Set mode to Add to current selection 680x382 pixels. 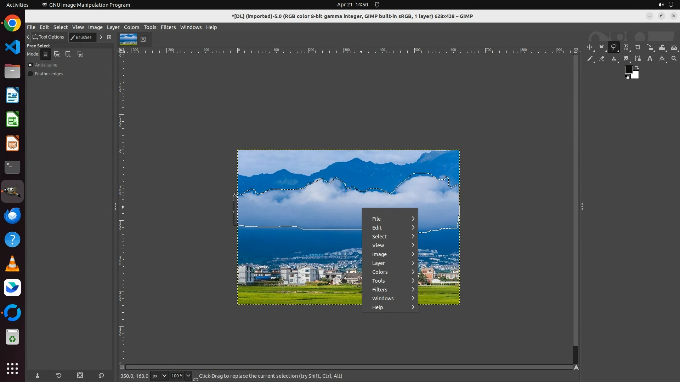click(57, 54)
